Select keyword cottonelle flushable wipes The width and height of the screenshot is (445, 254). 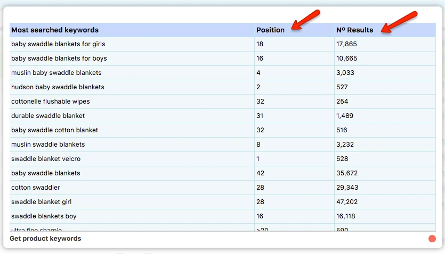coord(51,101)
